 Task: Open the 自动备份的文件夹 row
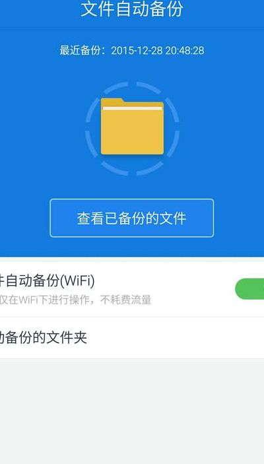tap(132, 338)
